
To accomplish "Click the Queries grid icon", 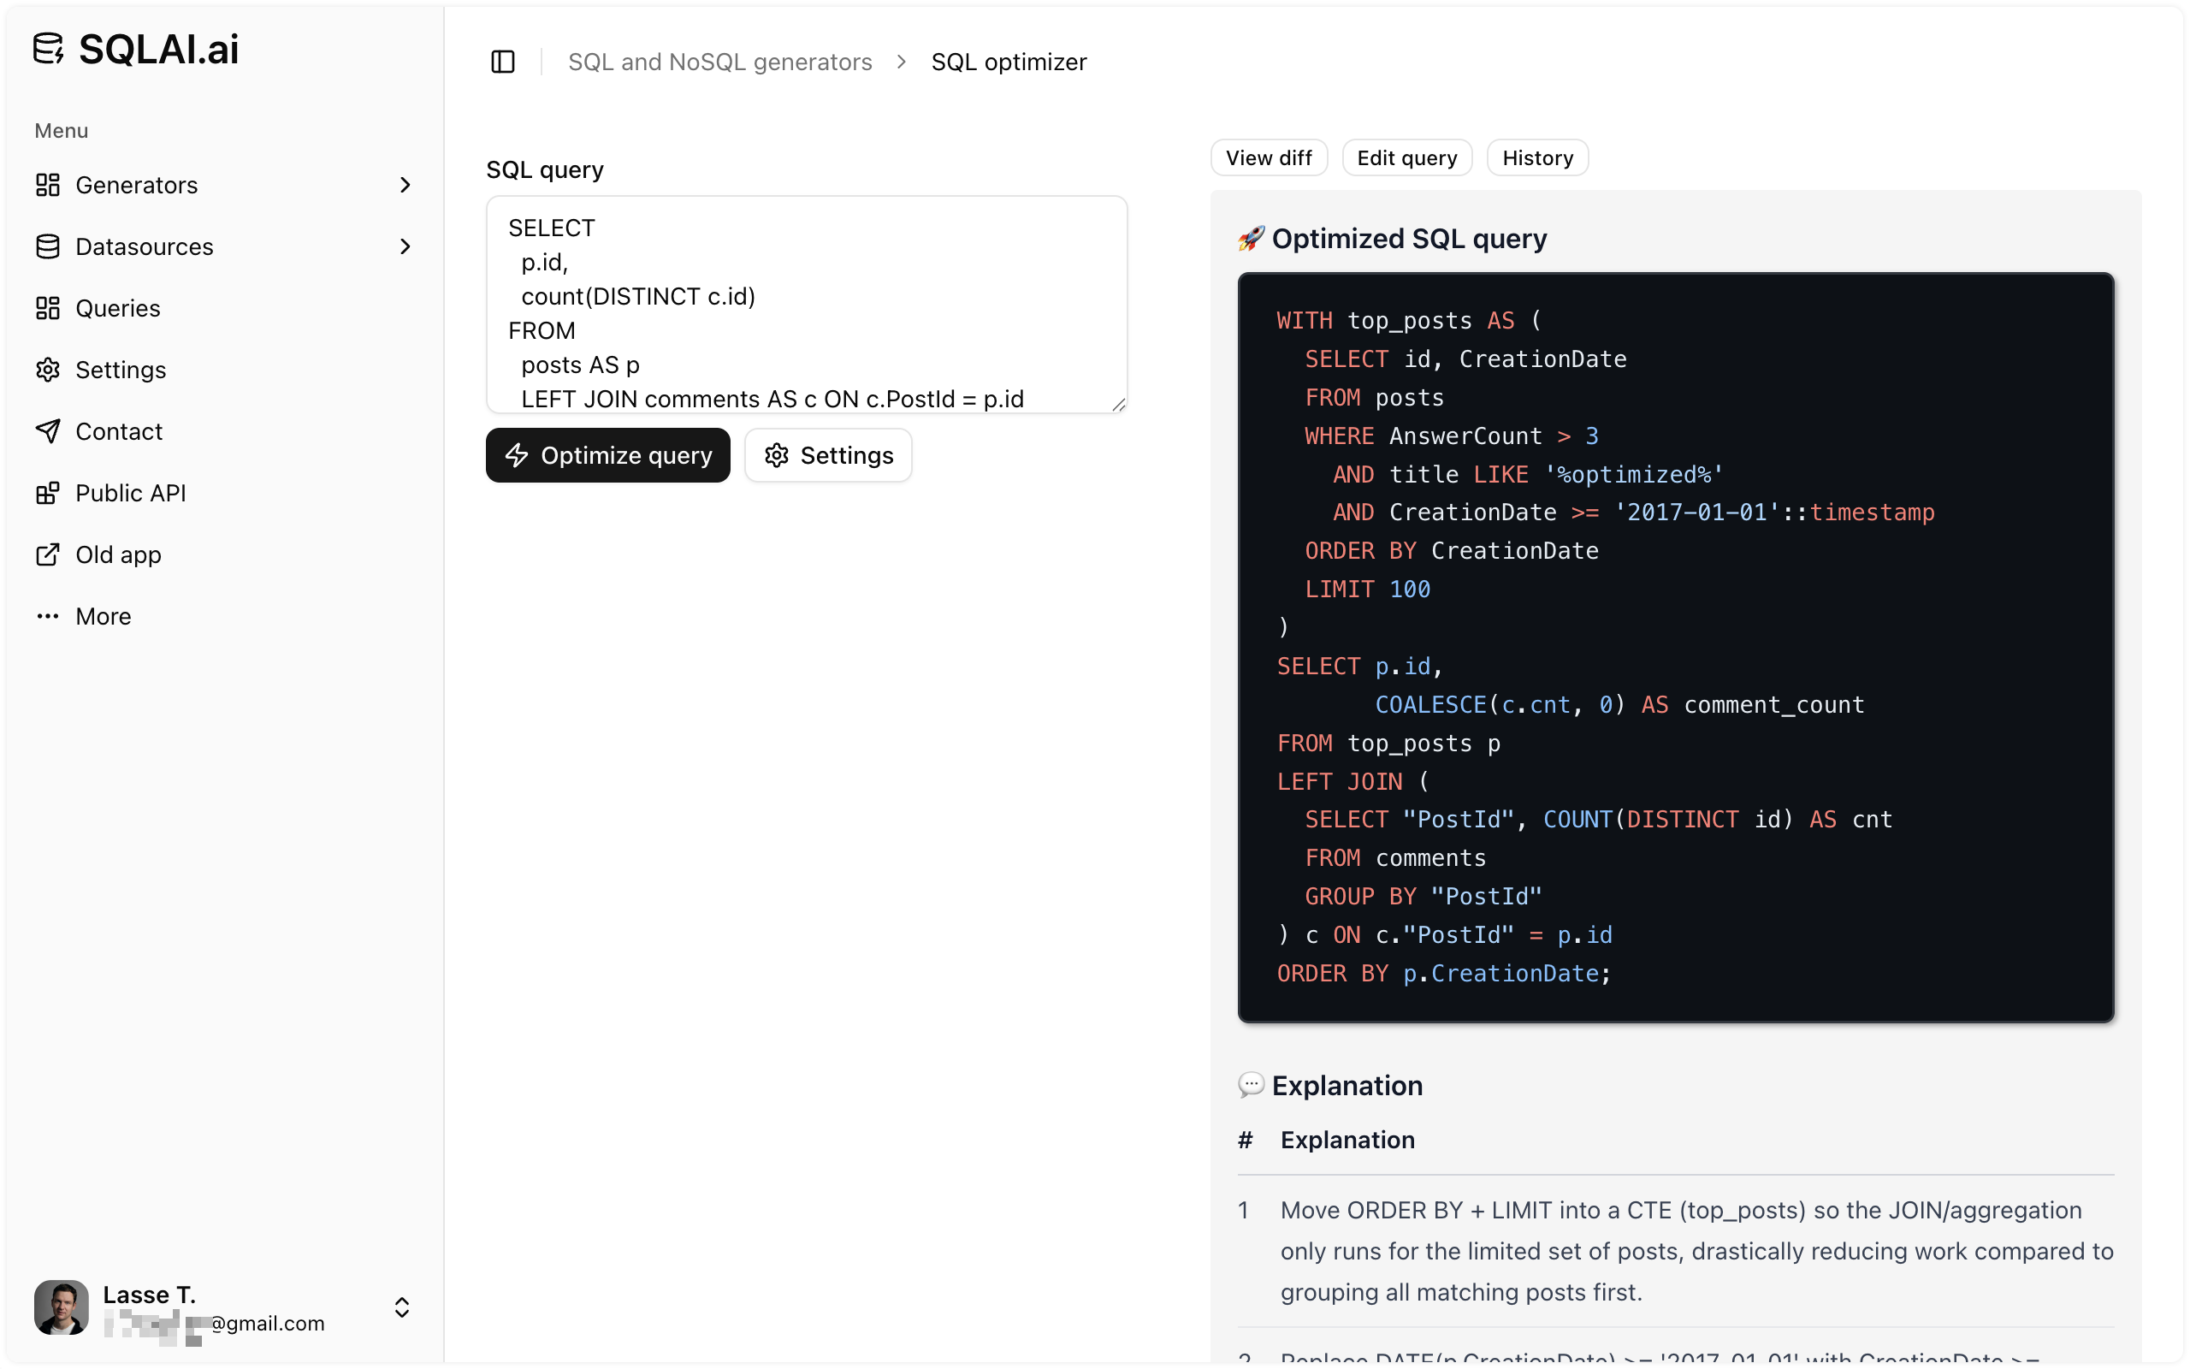I will coord(49,308).
